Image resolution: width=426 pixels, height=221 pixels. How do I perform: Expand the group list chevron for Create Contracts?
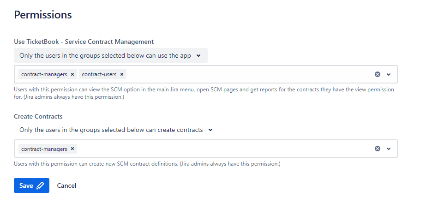point(389,149)
